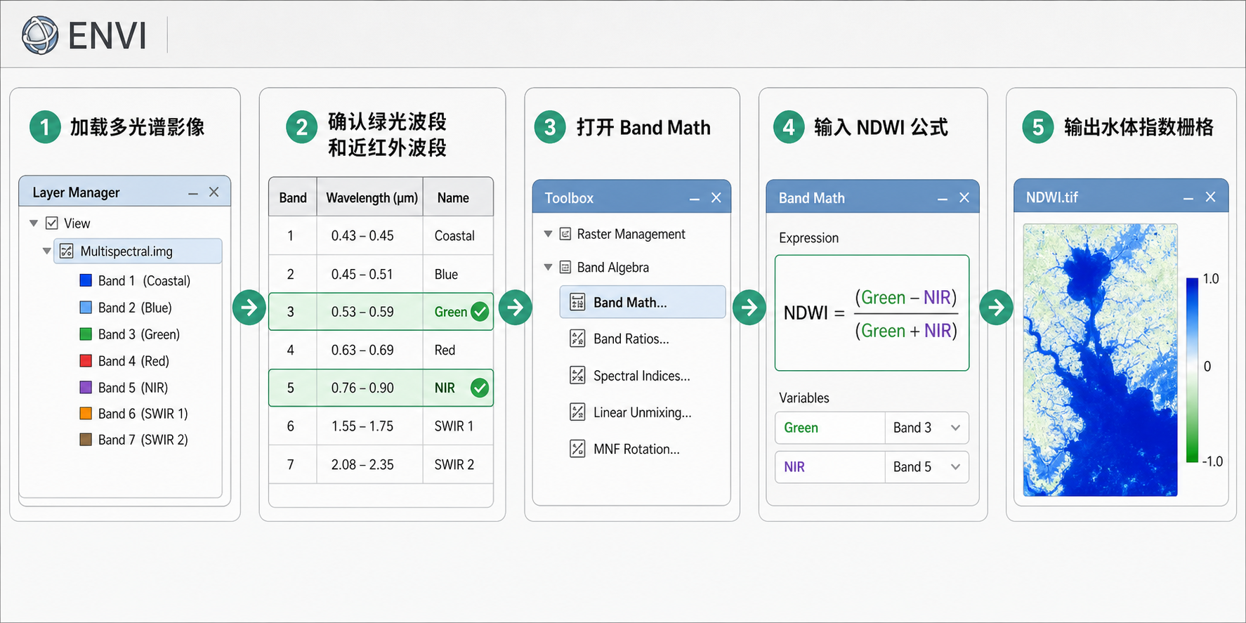Select Band 7 (SWIR 2) in Layer Manager

point(143,440)
